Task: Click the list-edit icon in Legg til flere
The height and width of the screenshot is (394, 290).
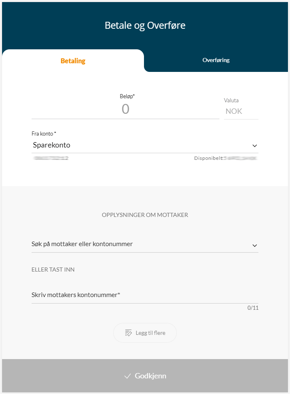Action: coord(128,333)
